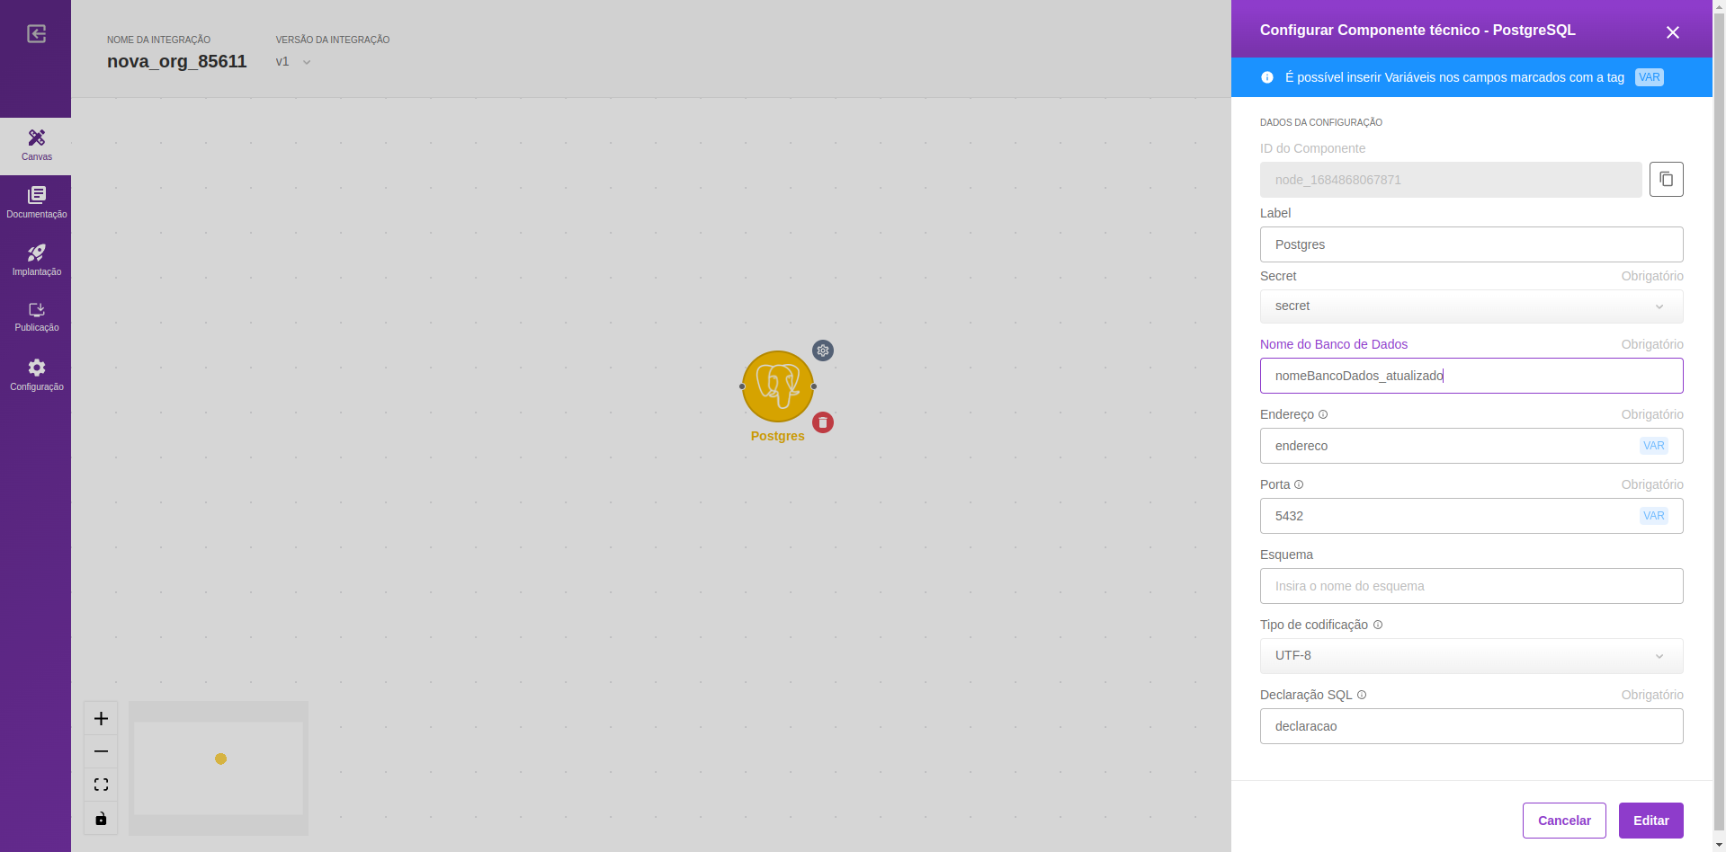Open the Documentação section
The image size is (1726, 852).
pos(36,203)
